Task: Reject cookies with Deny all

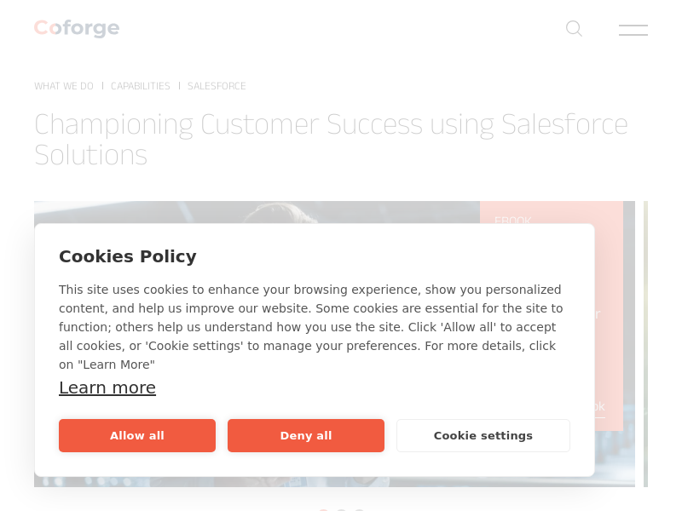Action: [x=306, y=435]
